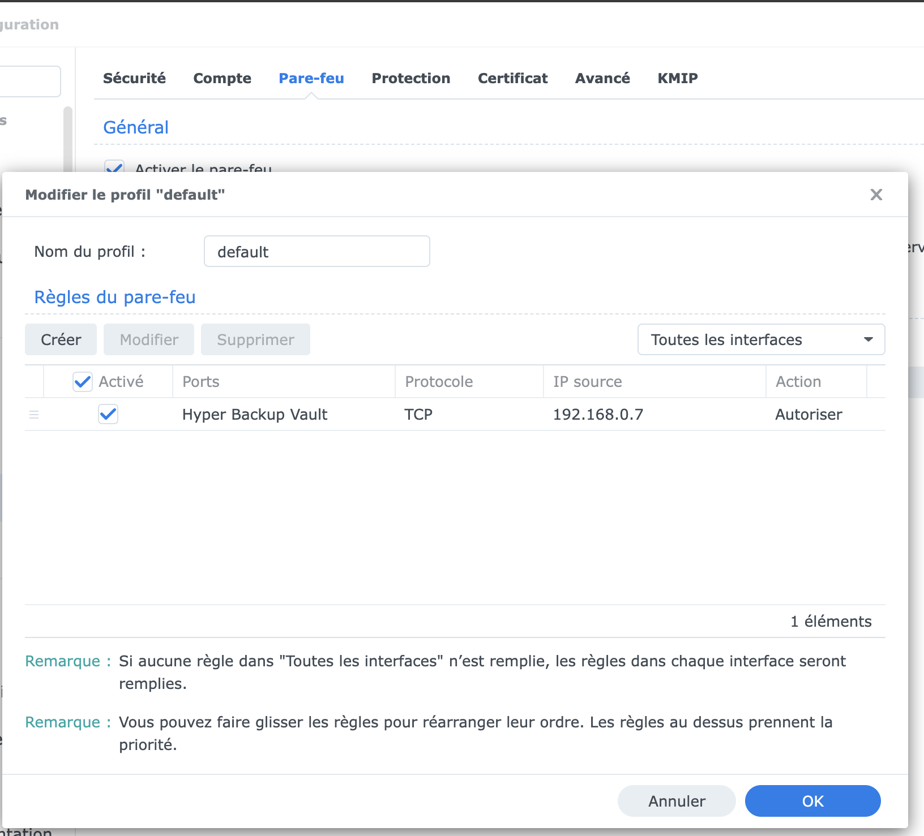The width and height of the screenshot is (924, 836).
Task: Switch to the KMIP tab
Action: pyautogui.click(x=677, y=78)
